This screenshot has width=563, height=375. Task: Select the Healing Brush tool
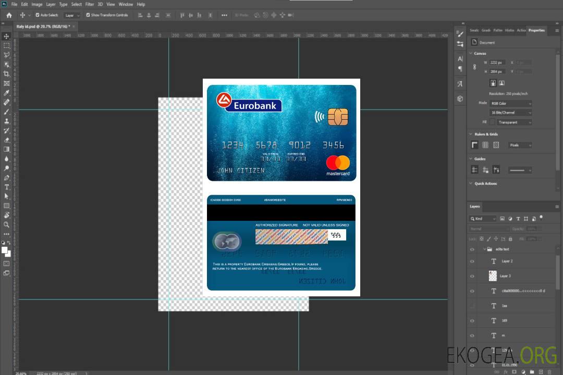pos(6,102)
